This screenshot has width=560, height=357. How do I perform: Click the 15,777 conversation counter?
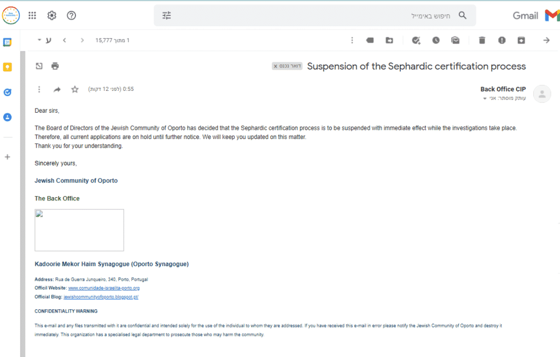click(x=112, y=41)
